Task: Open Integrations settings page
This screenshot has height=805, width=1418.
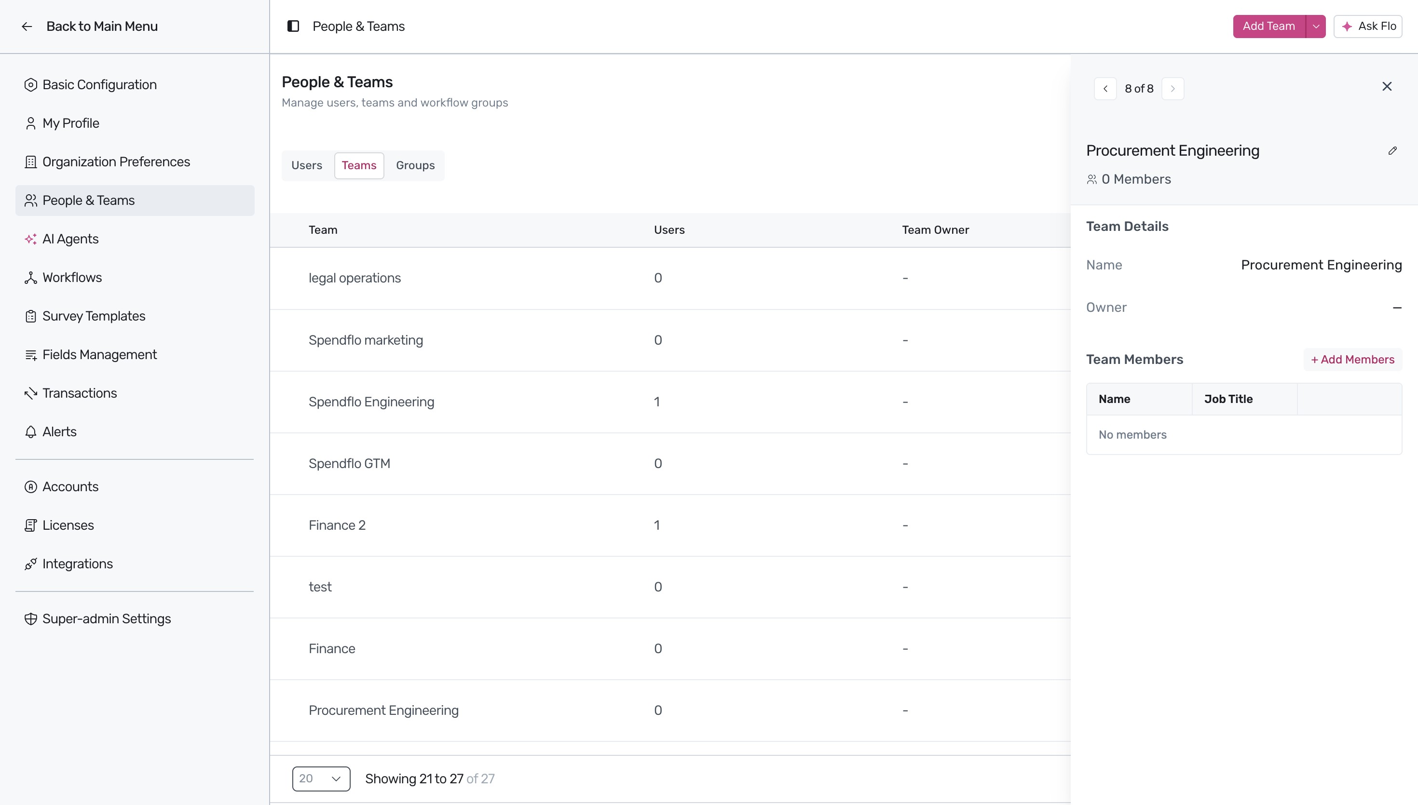Action: tap(135, 564)
